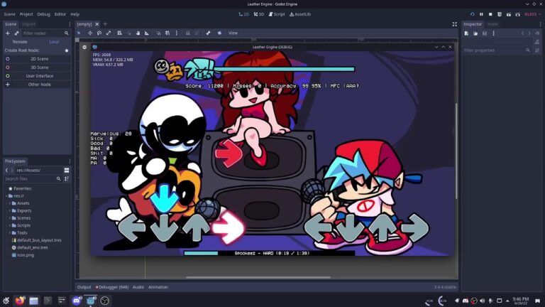Select the Ruler Mode tool
The height and width of the screenshot is (307, 545).
click(x=147, y=33)
